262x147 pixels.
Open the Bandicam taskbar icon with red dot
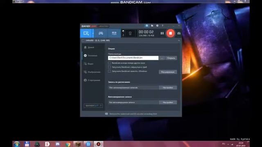click(98, 144)
